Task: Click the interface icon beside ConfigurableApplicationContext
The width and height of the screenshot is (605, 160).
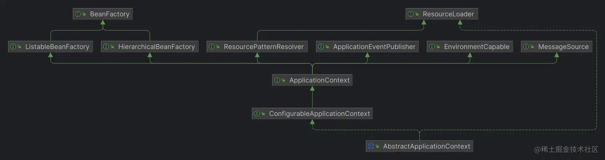Action: tap(257, 114)
